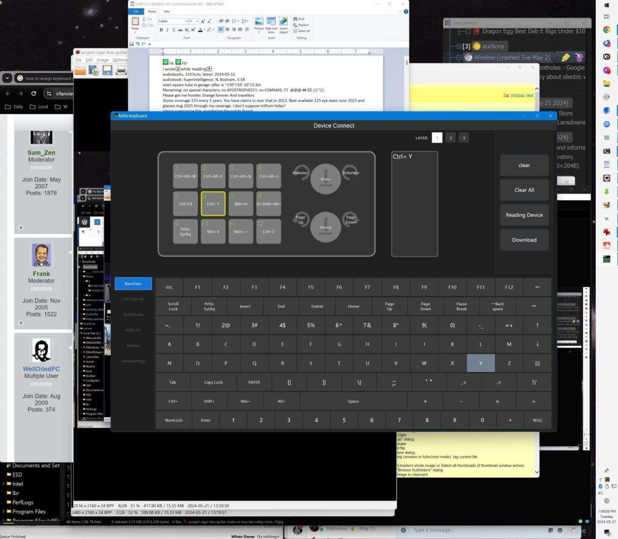Image resolution: width=618 pixels, height=539 pixels.
Task: Expand the Program Files folder in tree
Action: pyautogui.click(x=4, y=512)
